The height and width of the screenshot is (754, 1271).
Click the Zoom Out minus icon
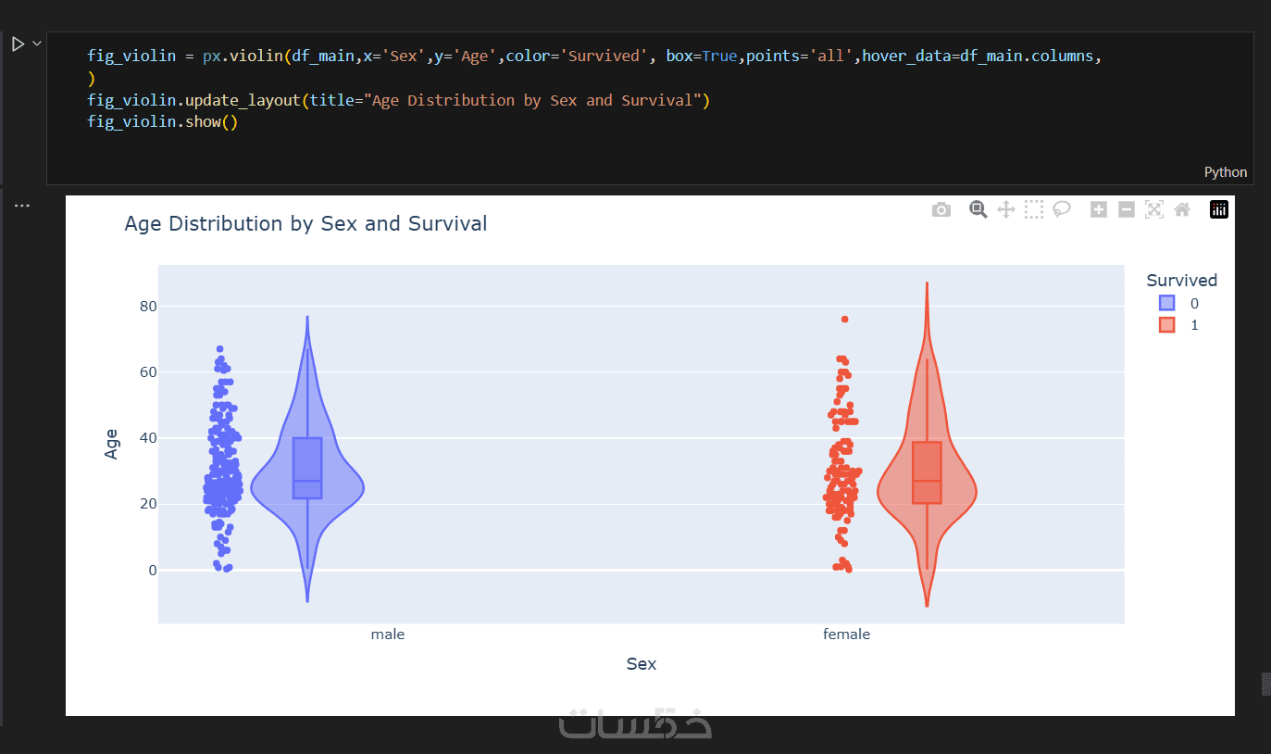pos(1127,209)
